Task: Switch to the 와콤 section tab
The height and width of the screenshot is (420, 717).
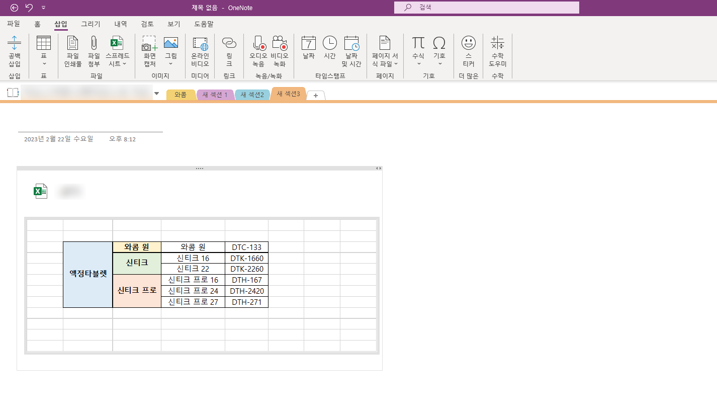Action: click(x=181, y=95)
